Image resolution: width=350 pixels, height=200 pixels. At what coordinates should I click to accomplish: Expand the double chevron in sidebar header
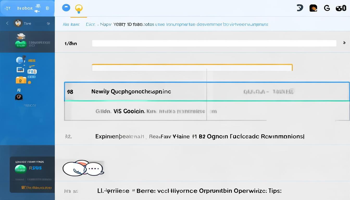click(x=48, y=23)
